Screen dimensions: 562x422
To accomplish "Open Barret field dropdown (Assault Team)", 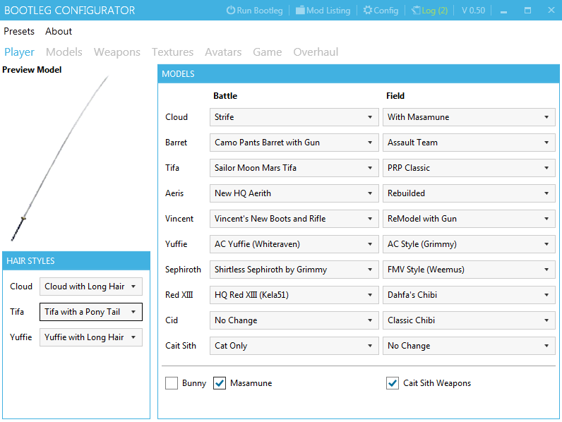I will tap(469, 143).
